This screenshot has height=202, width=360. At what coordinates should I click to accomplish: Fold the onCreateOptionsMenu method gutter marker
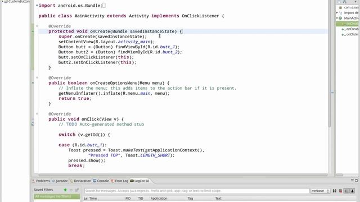click(x=37, y=77)
